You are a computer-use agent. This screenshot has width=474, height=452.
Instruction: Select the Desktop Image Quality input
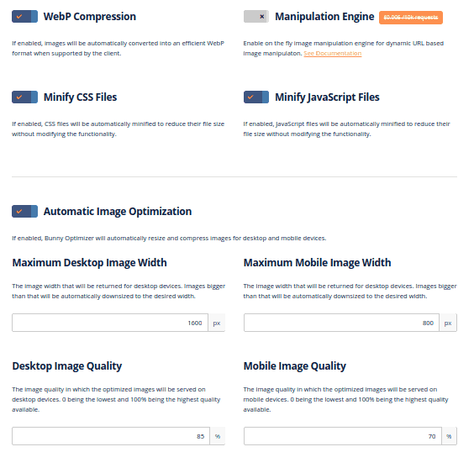tap(111, 436)
